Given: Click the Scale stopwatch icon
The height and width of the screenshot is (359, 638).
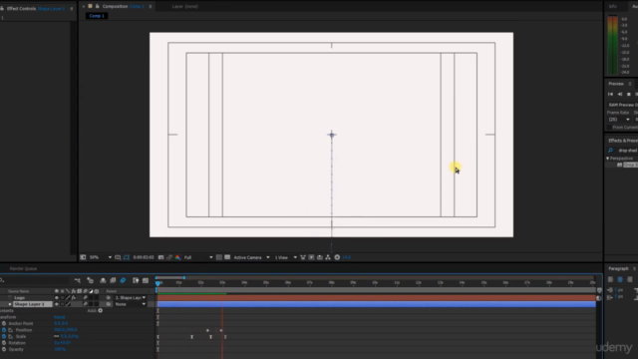Looking at the screenshot, I should [4, 337].
